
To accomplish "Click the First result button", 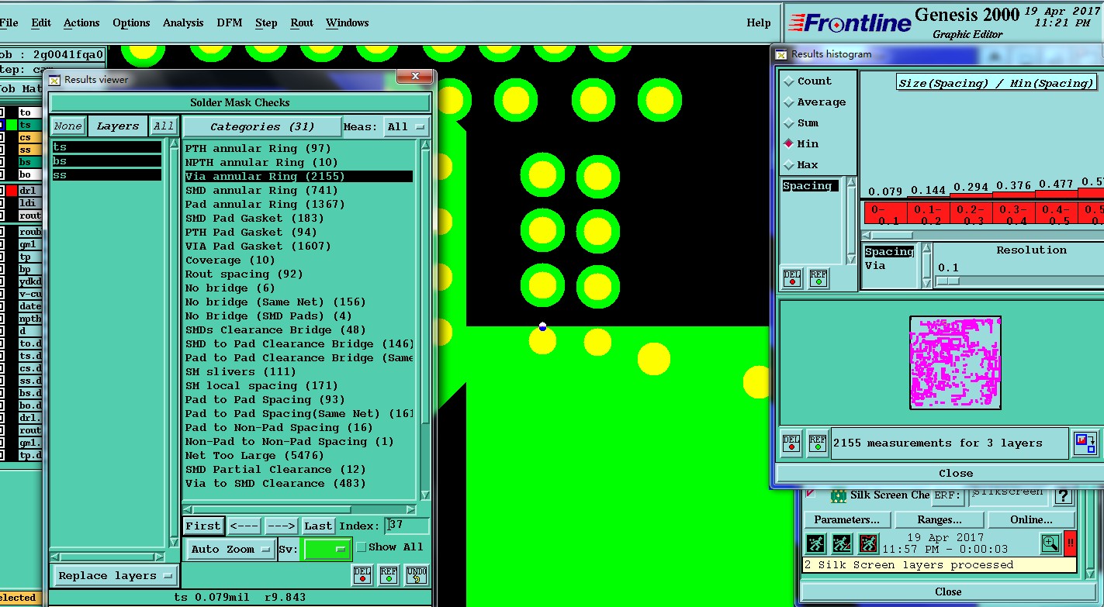I will (203, 526).
